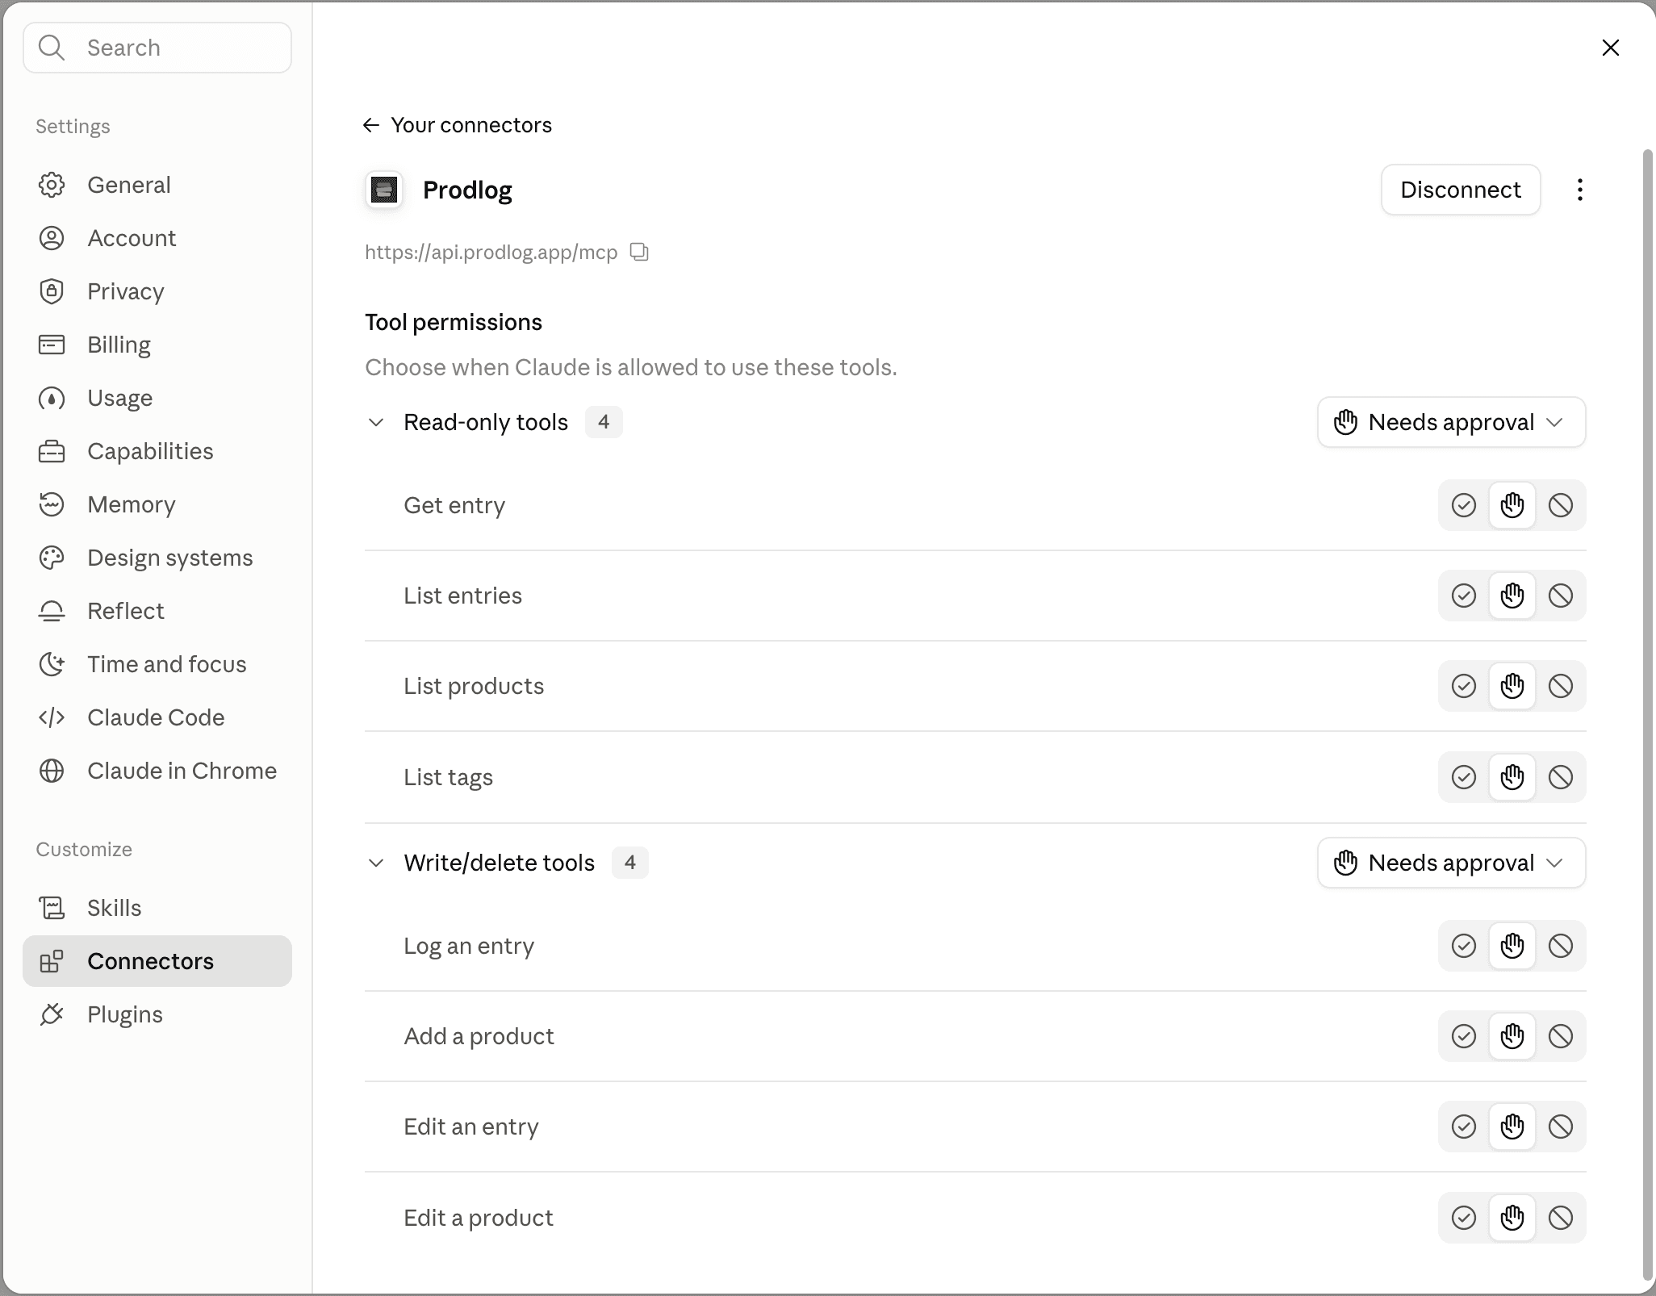Click into the Search field
Viewport: 1656px width, 1296px height.
[x=157, y=48]
